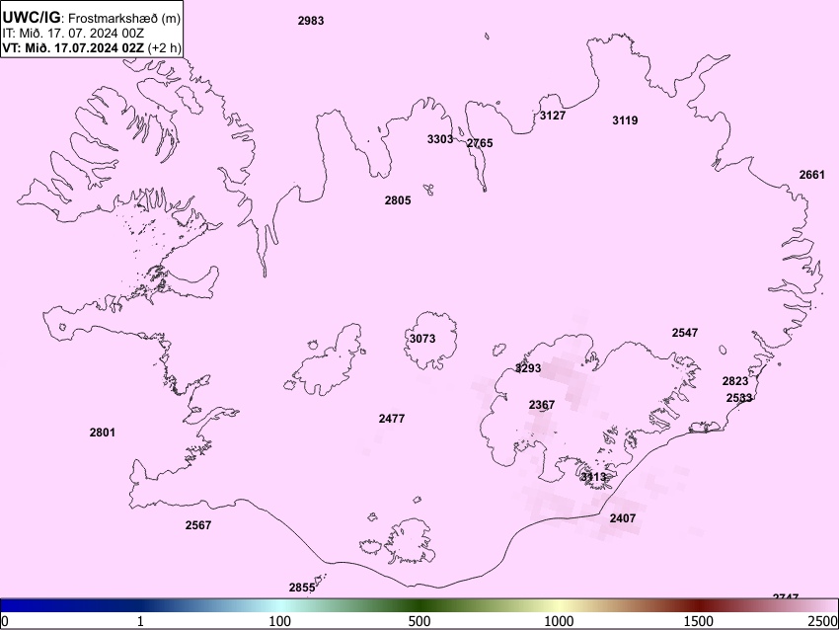Click the value 2801 over the western sea
This screenshot has height=630, width=839.
[103, 433]
